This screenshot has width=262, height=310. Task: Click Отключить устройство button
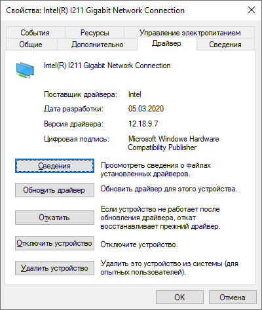click(x=54, y=243)
